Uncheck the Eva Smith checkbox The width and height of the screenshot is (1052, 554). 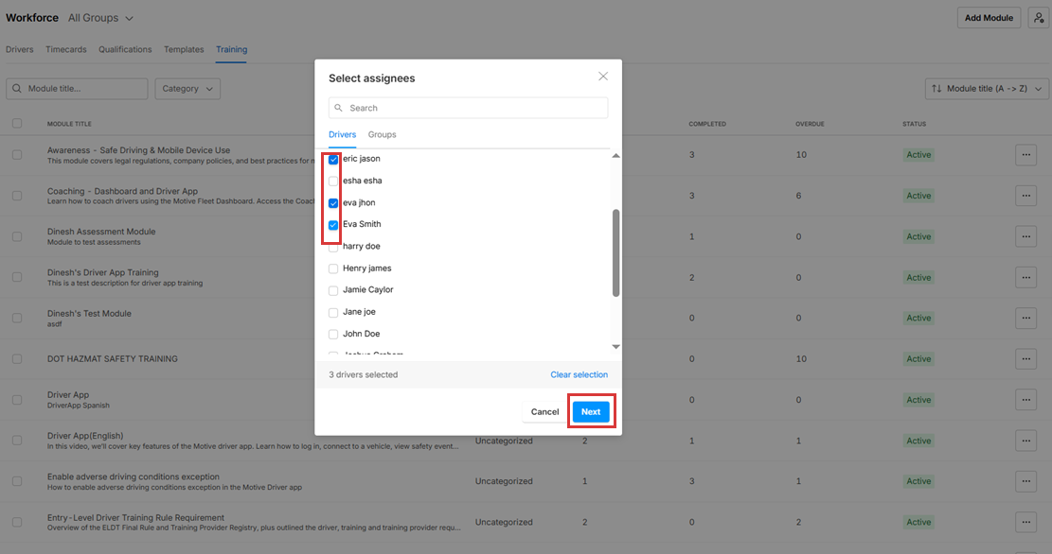333,225
